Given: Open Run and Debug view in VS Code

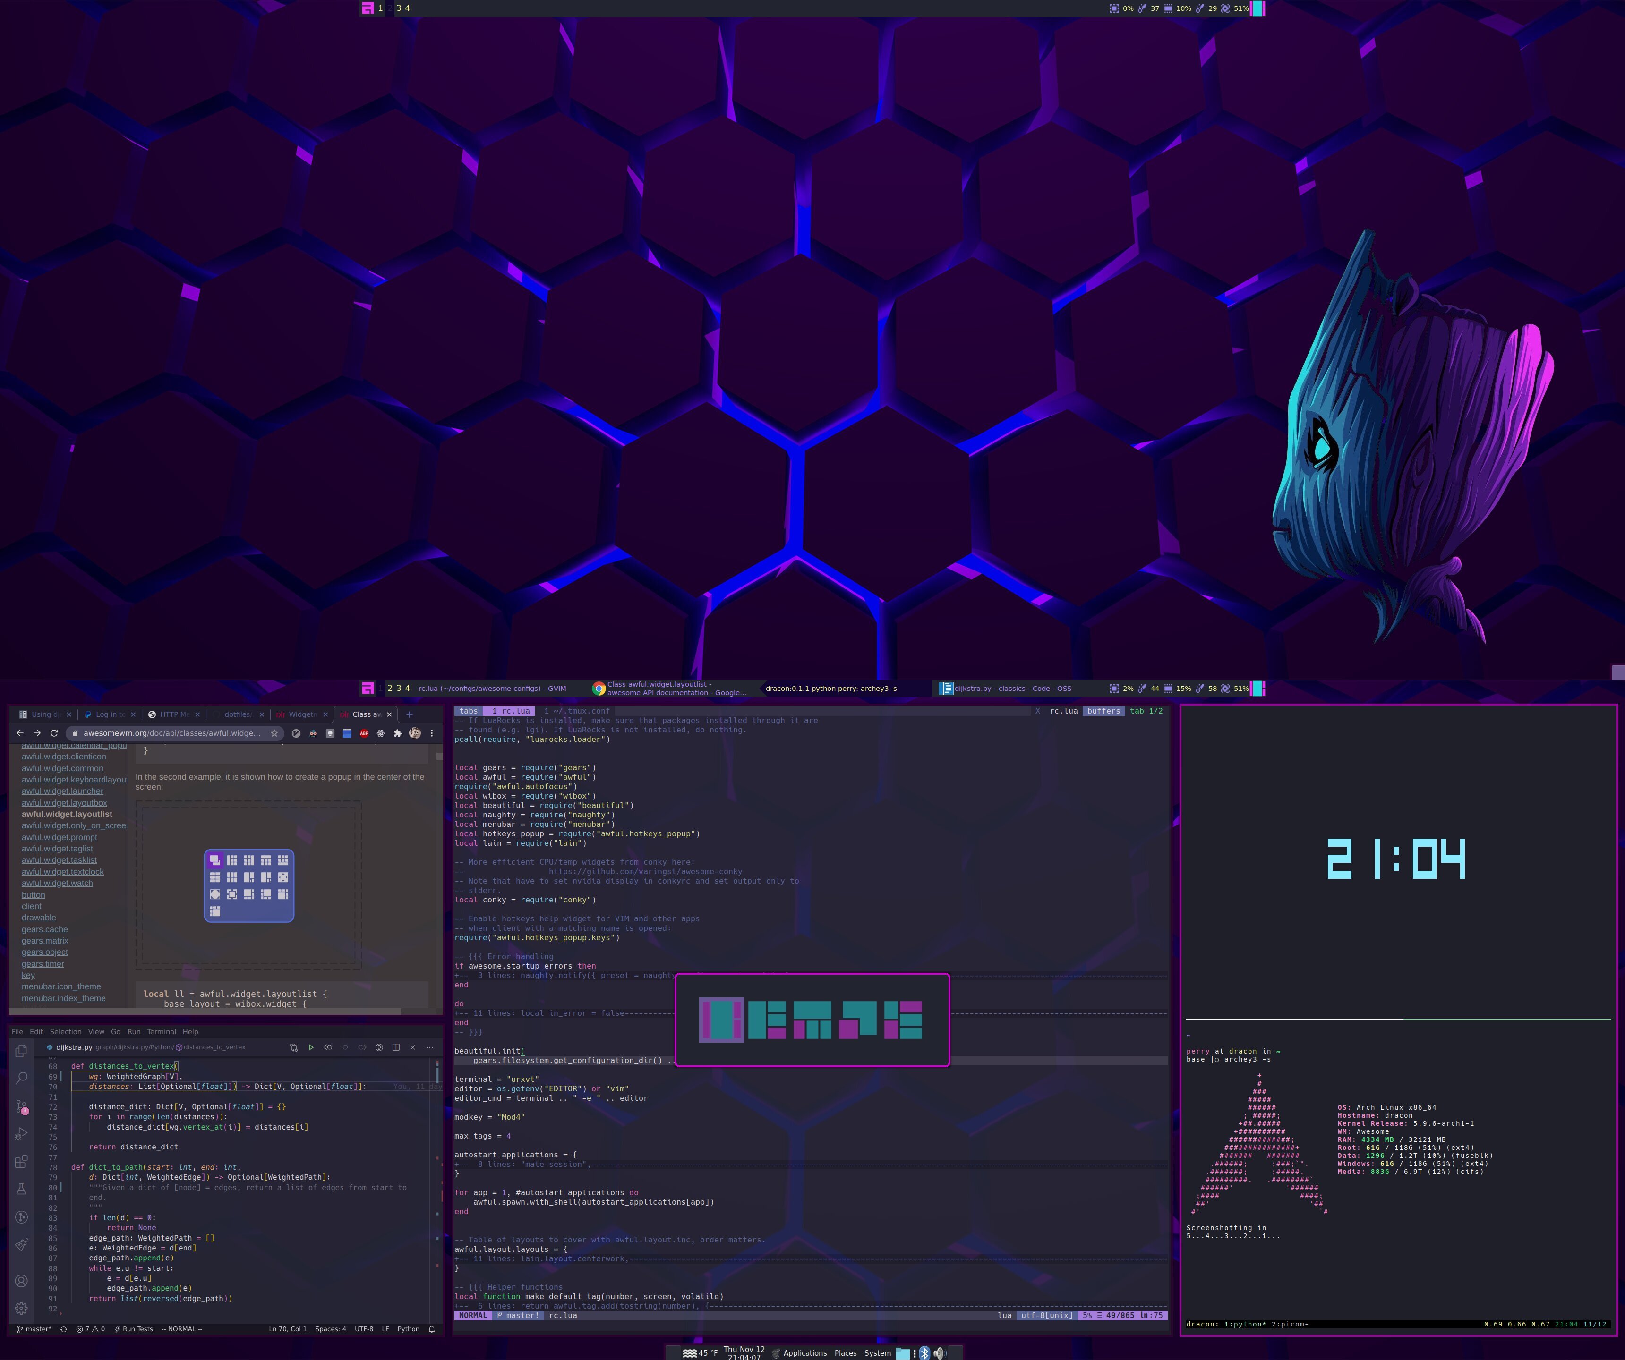Looking at the screenshot, I should coord(22,1134).
